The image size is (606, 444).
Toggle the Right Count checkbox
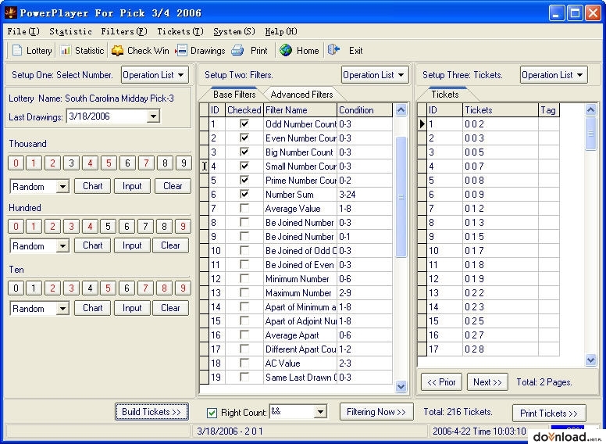[212, 413]
